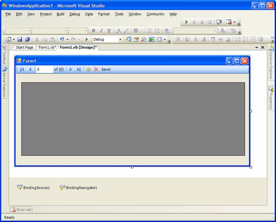Expand the Server Explorer side panel

tap(5, 82)
